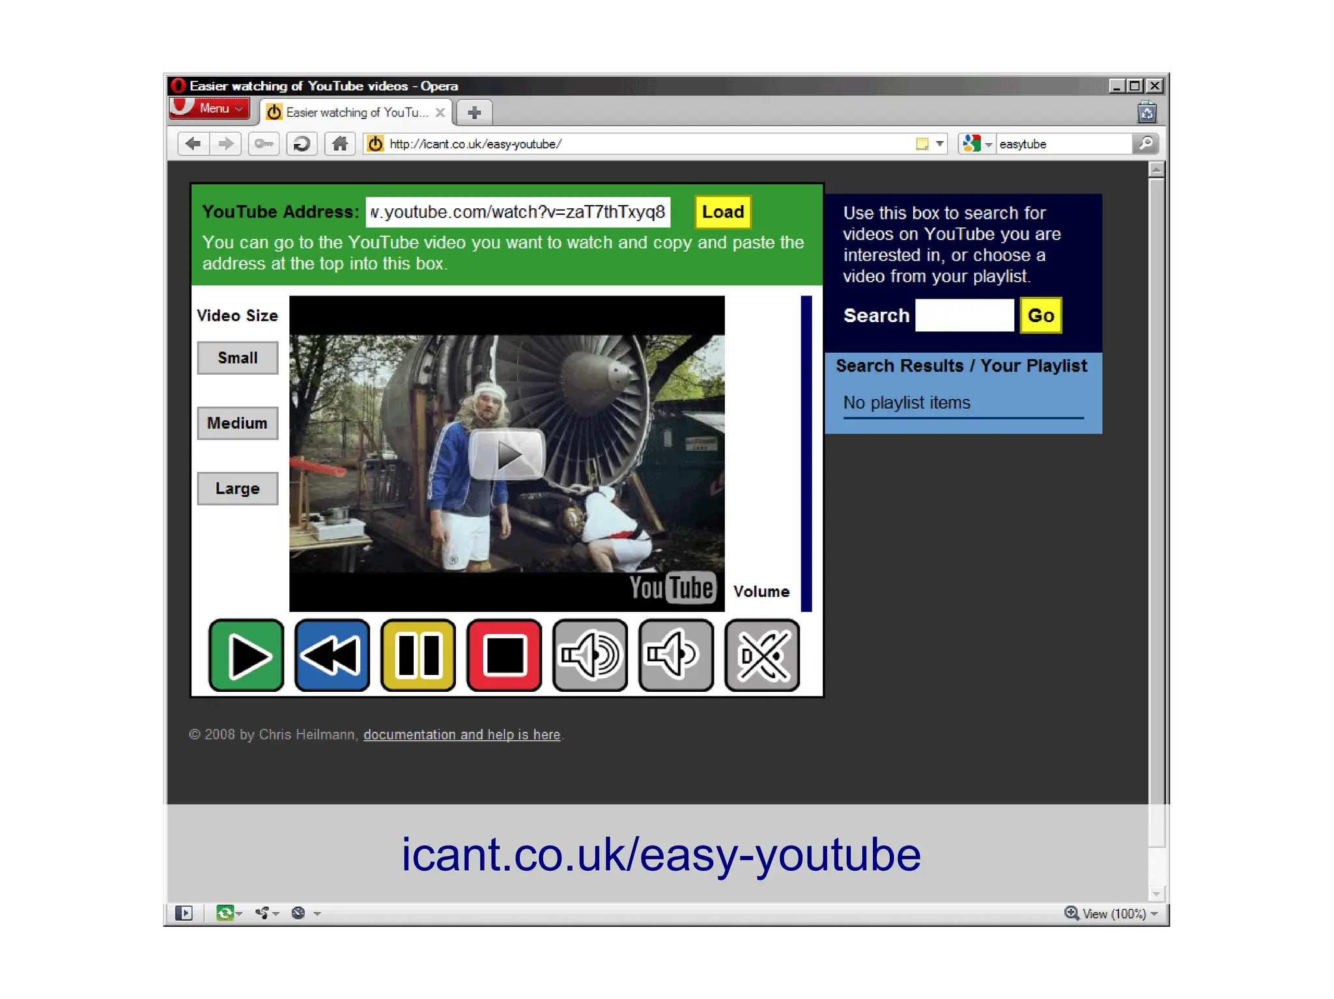Click the YouTube logo on the video
This screenshot has width=1334, height=999.
coord(672,588)
